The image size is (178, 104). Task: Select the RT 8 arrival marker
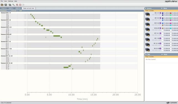[x=79, y=52]
